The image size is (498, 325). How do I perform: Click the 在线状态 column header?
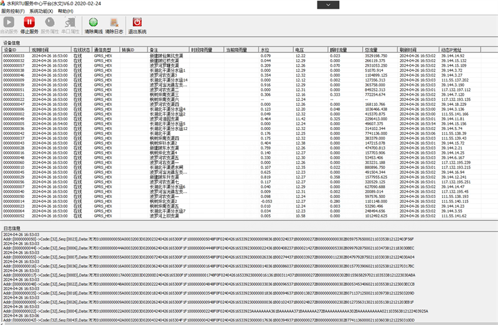[x=82, y=50]
